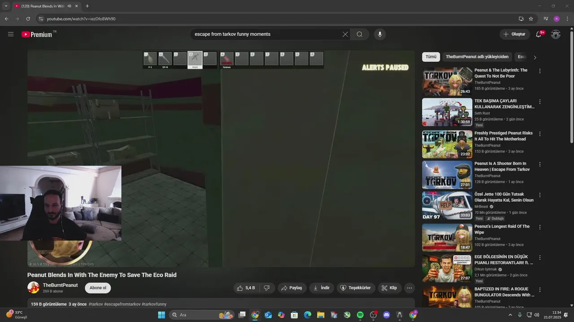Open TheBurntPeanut channel avatar
This screenshot has height=322, width=574.
pyautogui.click(x=33, y=288)
